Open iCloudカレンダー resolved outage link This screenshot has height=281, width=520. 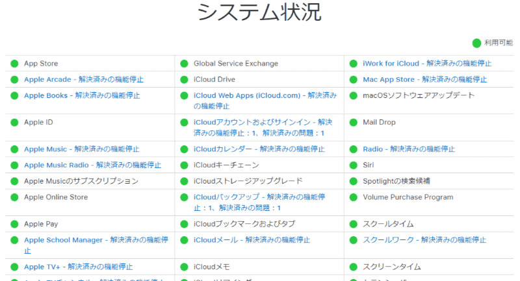pyautogui.click(x=259, y=149)
